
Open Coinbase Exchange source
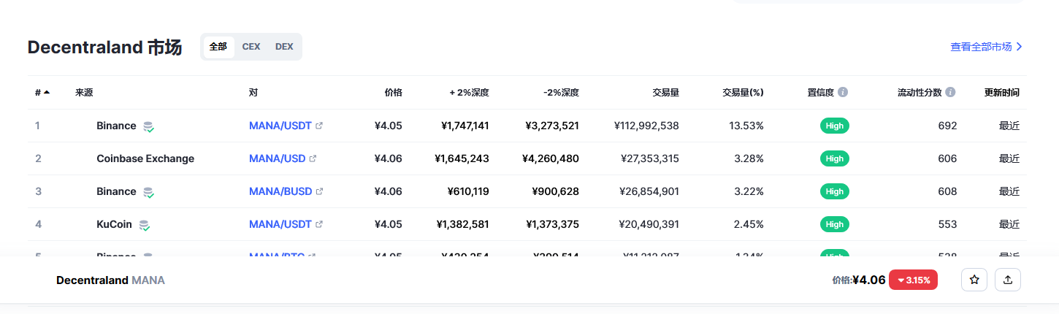coord(145,158)
